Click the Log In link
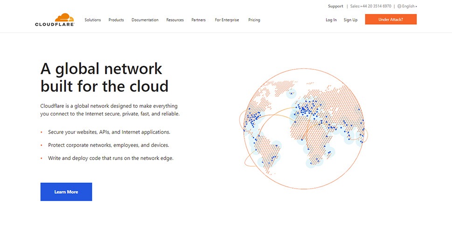Viewport: 452px width, 230px height. pyautogui.click(x=331, y=20)
